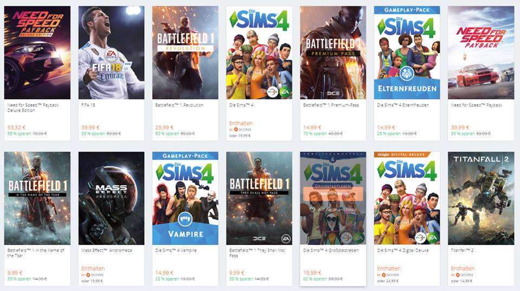The image size is (520, 291).
Task: Select the Titanfall 2 cover art
Action: pos(481,199)
